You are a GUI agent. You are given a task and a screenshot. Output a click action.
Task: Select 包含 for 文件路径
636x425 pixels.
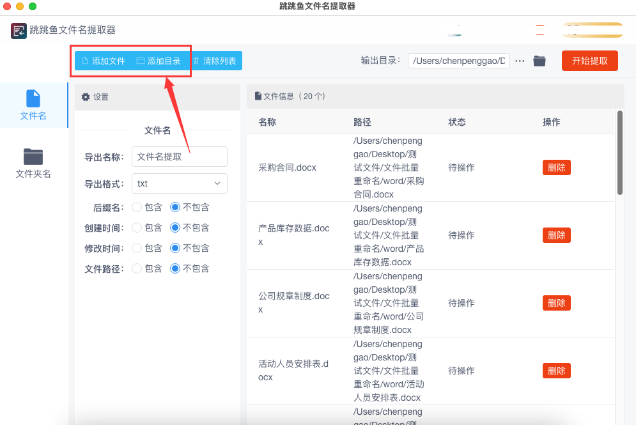pos(137,268)
